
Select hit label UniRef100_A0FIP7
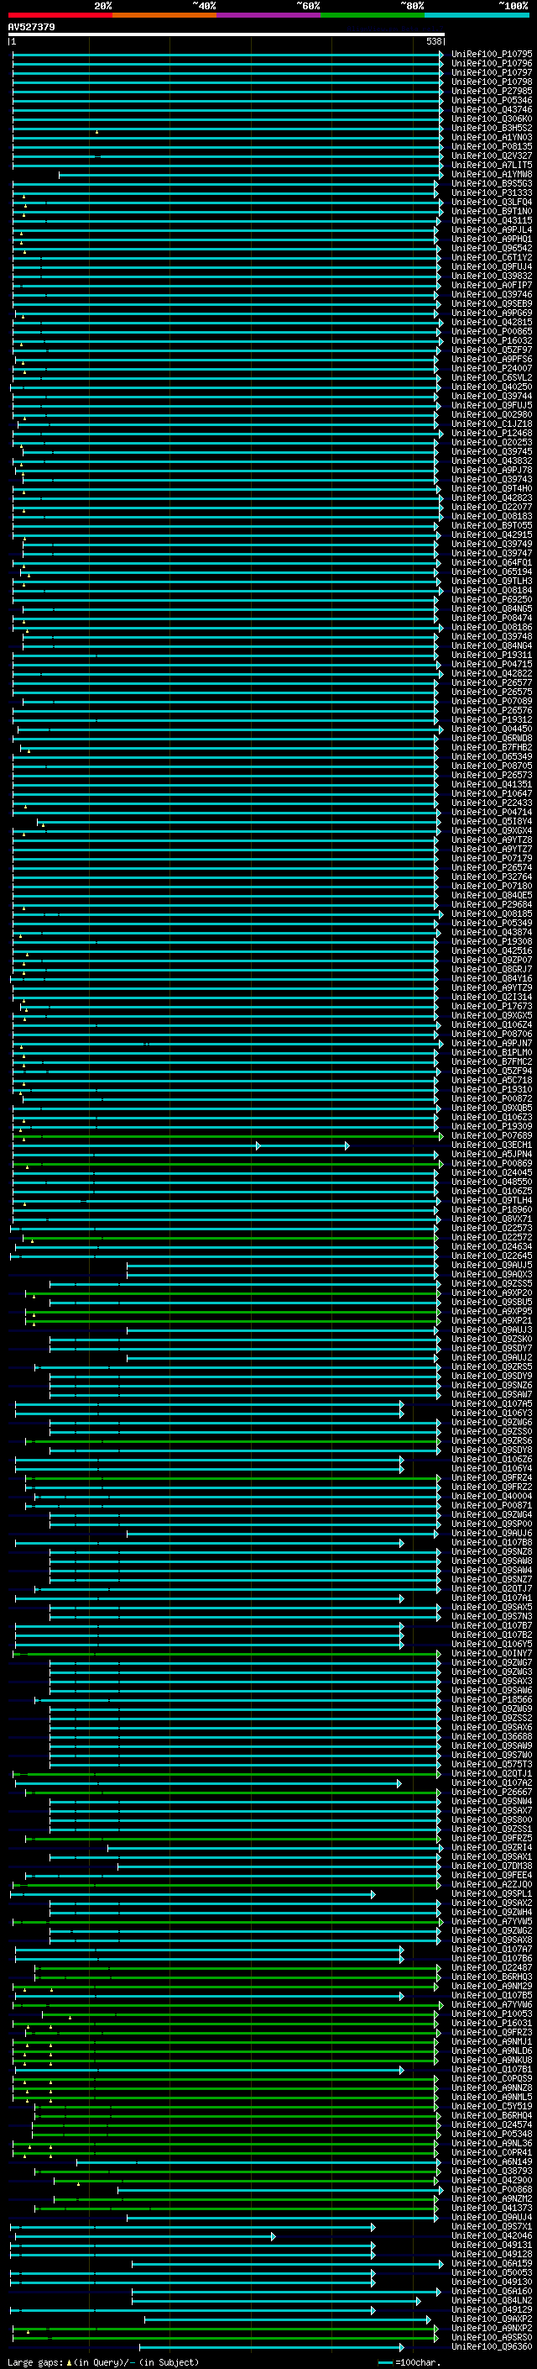coord(492,285)
